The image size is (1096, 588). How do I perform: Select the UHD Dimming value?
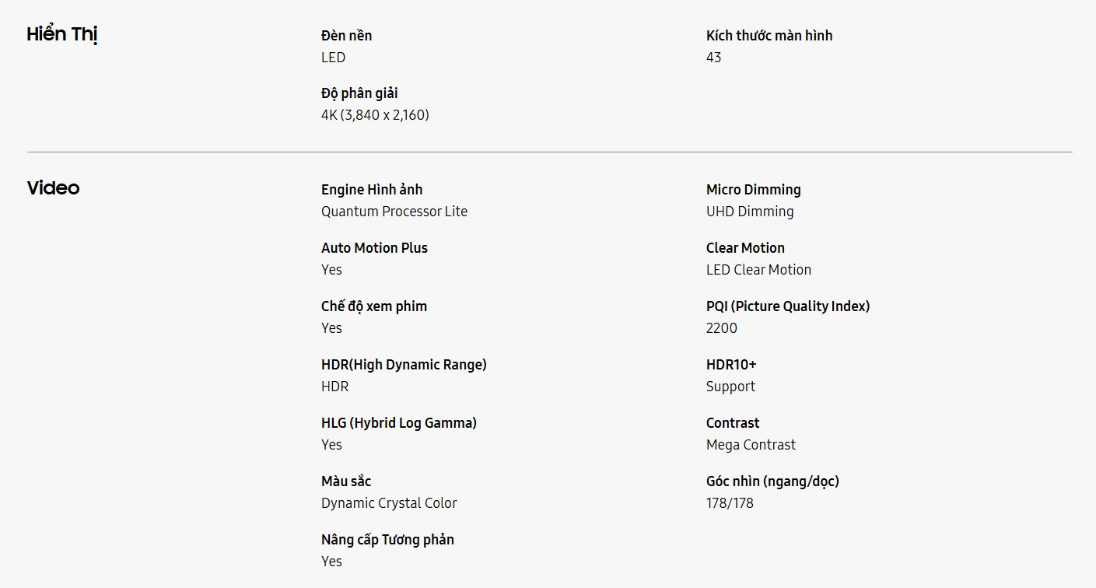pos(750,212)
